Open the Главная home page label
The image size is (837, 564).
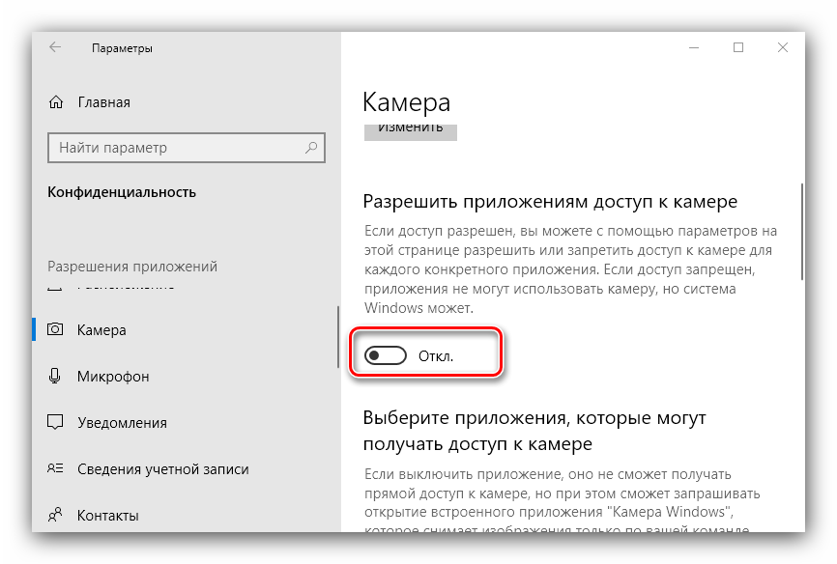(103, 102)
